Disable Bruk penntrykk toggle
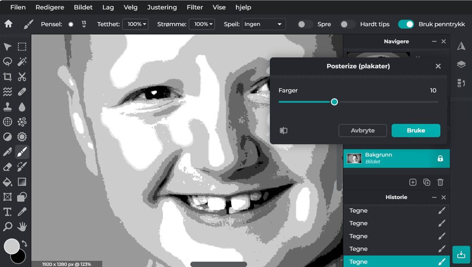The height and width of the screenshot is (267, 472). tap(406, 24)
